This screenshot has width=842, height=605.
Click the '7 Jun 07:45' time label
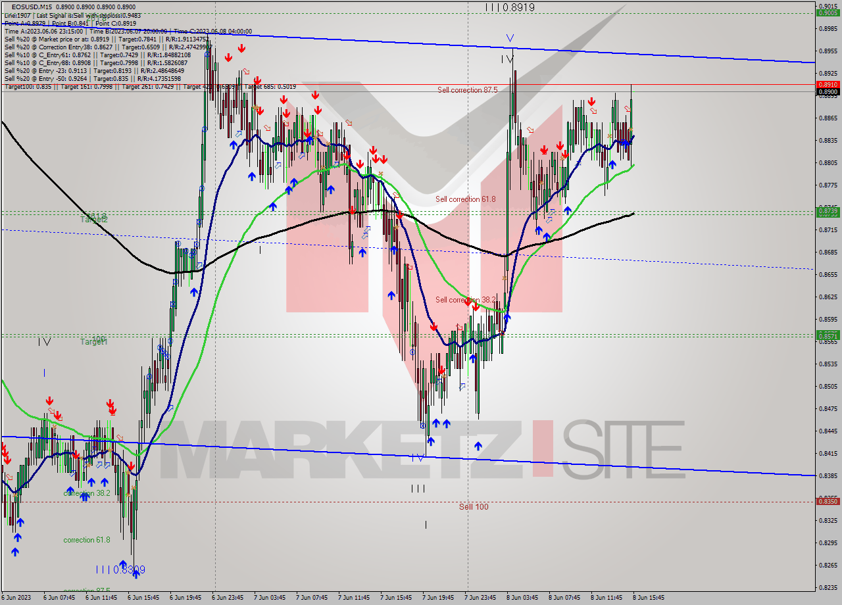[x=311, y=598]
